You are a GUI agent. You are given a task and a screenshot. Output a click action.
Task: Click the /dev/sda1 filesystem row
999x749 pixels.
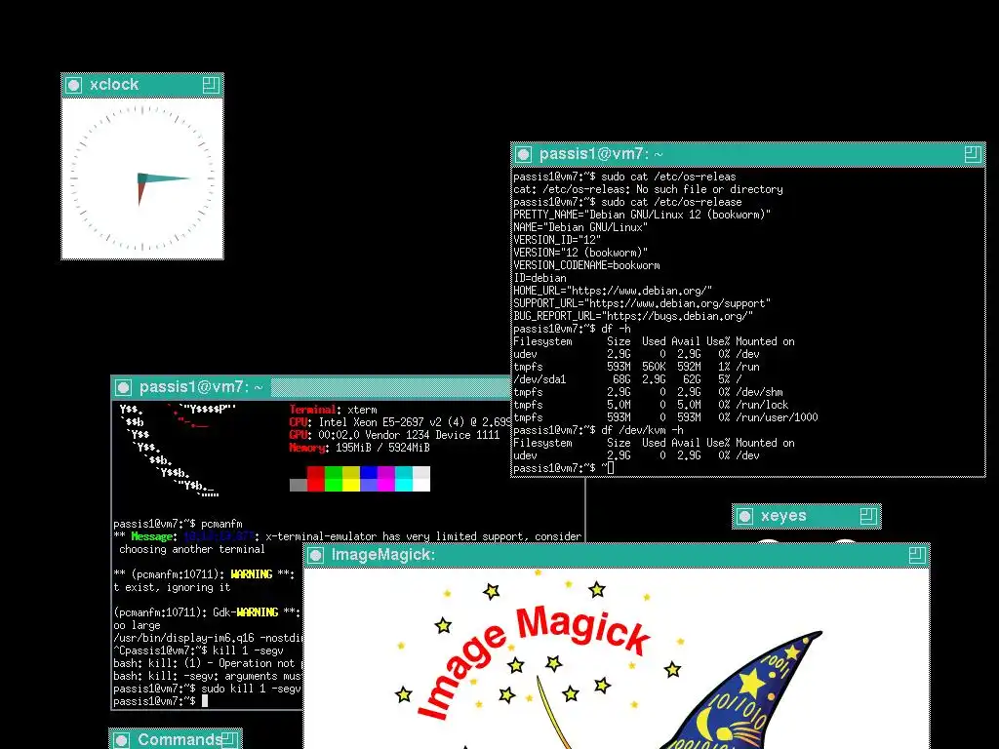627,379
